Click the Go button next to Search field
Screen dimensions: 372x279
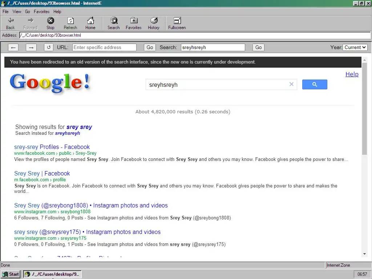258,48
